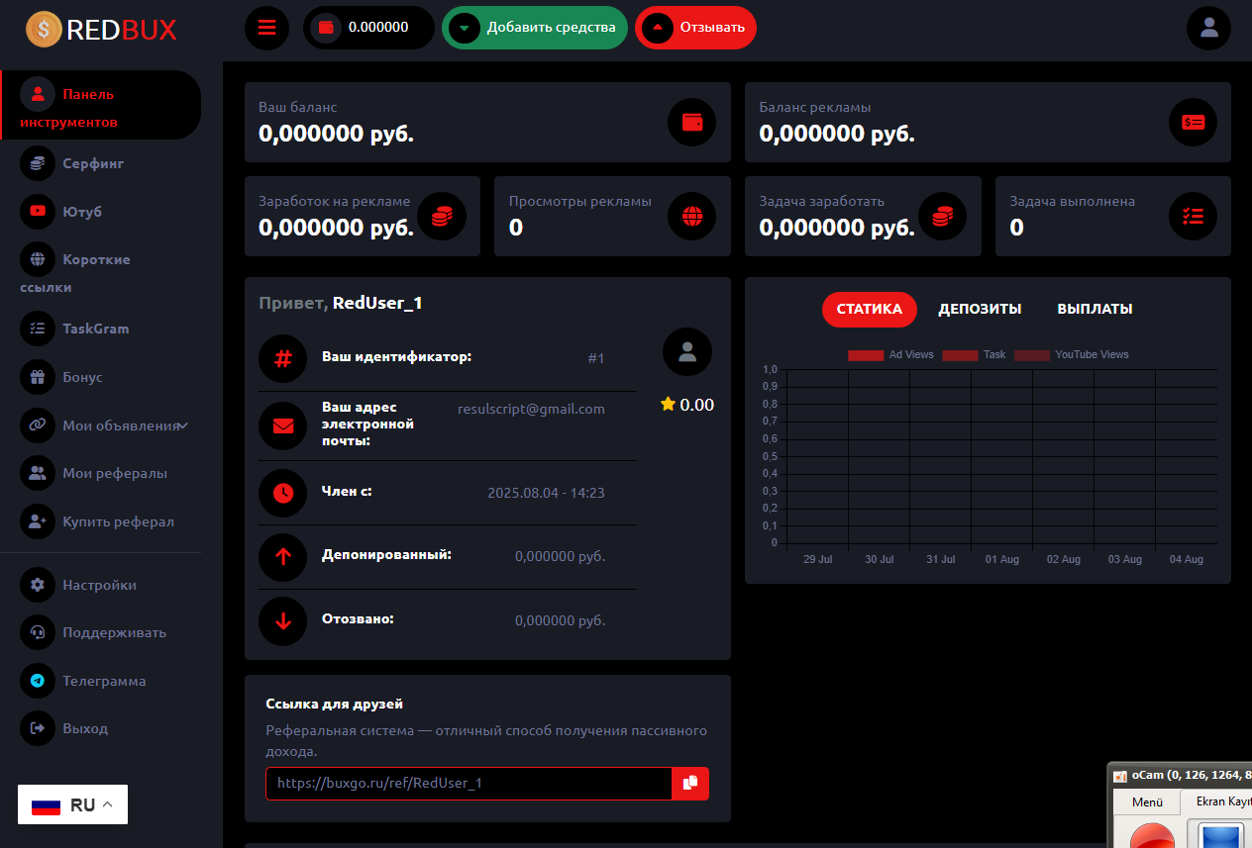This screenshot has width=1252, height=848.
Task: Click the resulscript@gmail.com email text
Action: tap(531, 409)
